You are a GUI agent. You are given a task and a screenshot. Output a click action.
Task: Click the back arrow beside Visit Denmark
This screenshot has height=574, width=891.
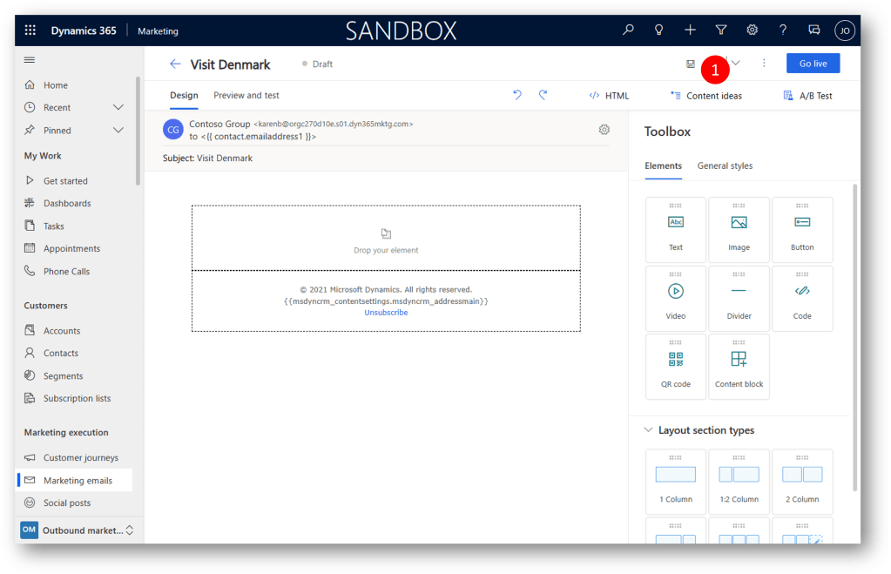tap(175, 64)
